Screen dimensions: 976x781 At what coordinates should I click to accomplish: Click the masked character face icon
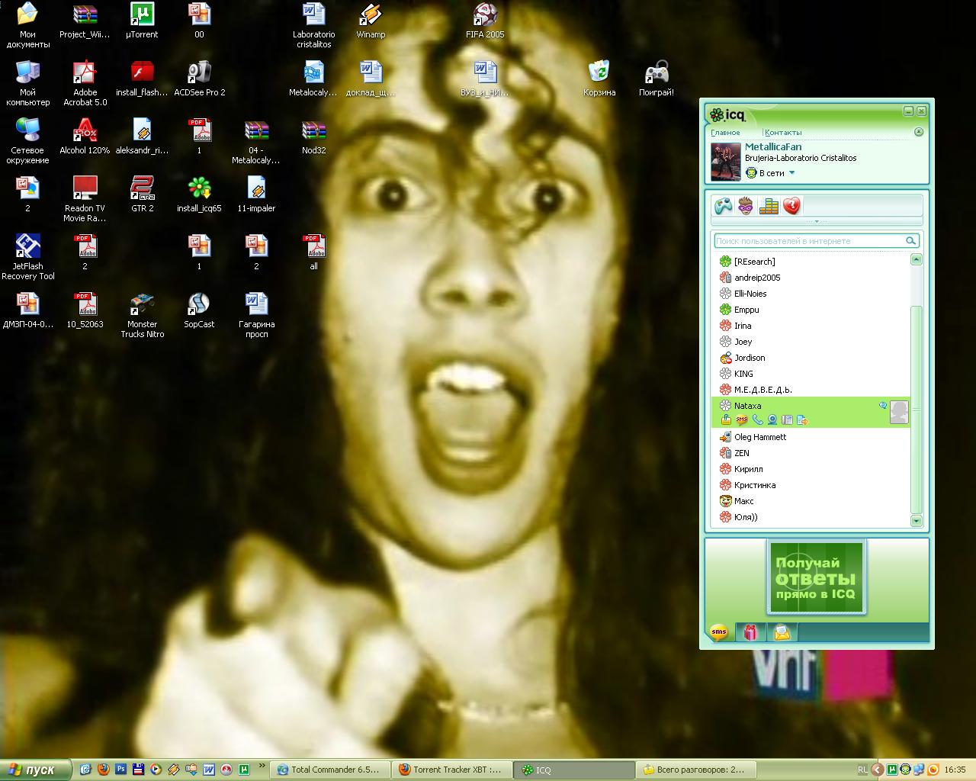click(x=746, y=206)
